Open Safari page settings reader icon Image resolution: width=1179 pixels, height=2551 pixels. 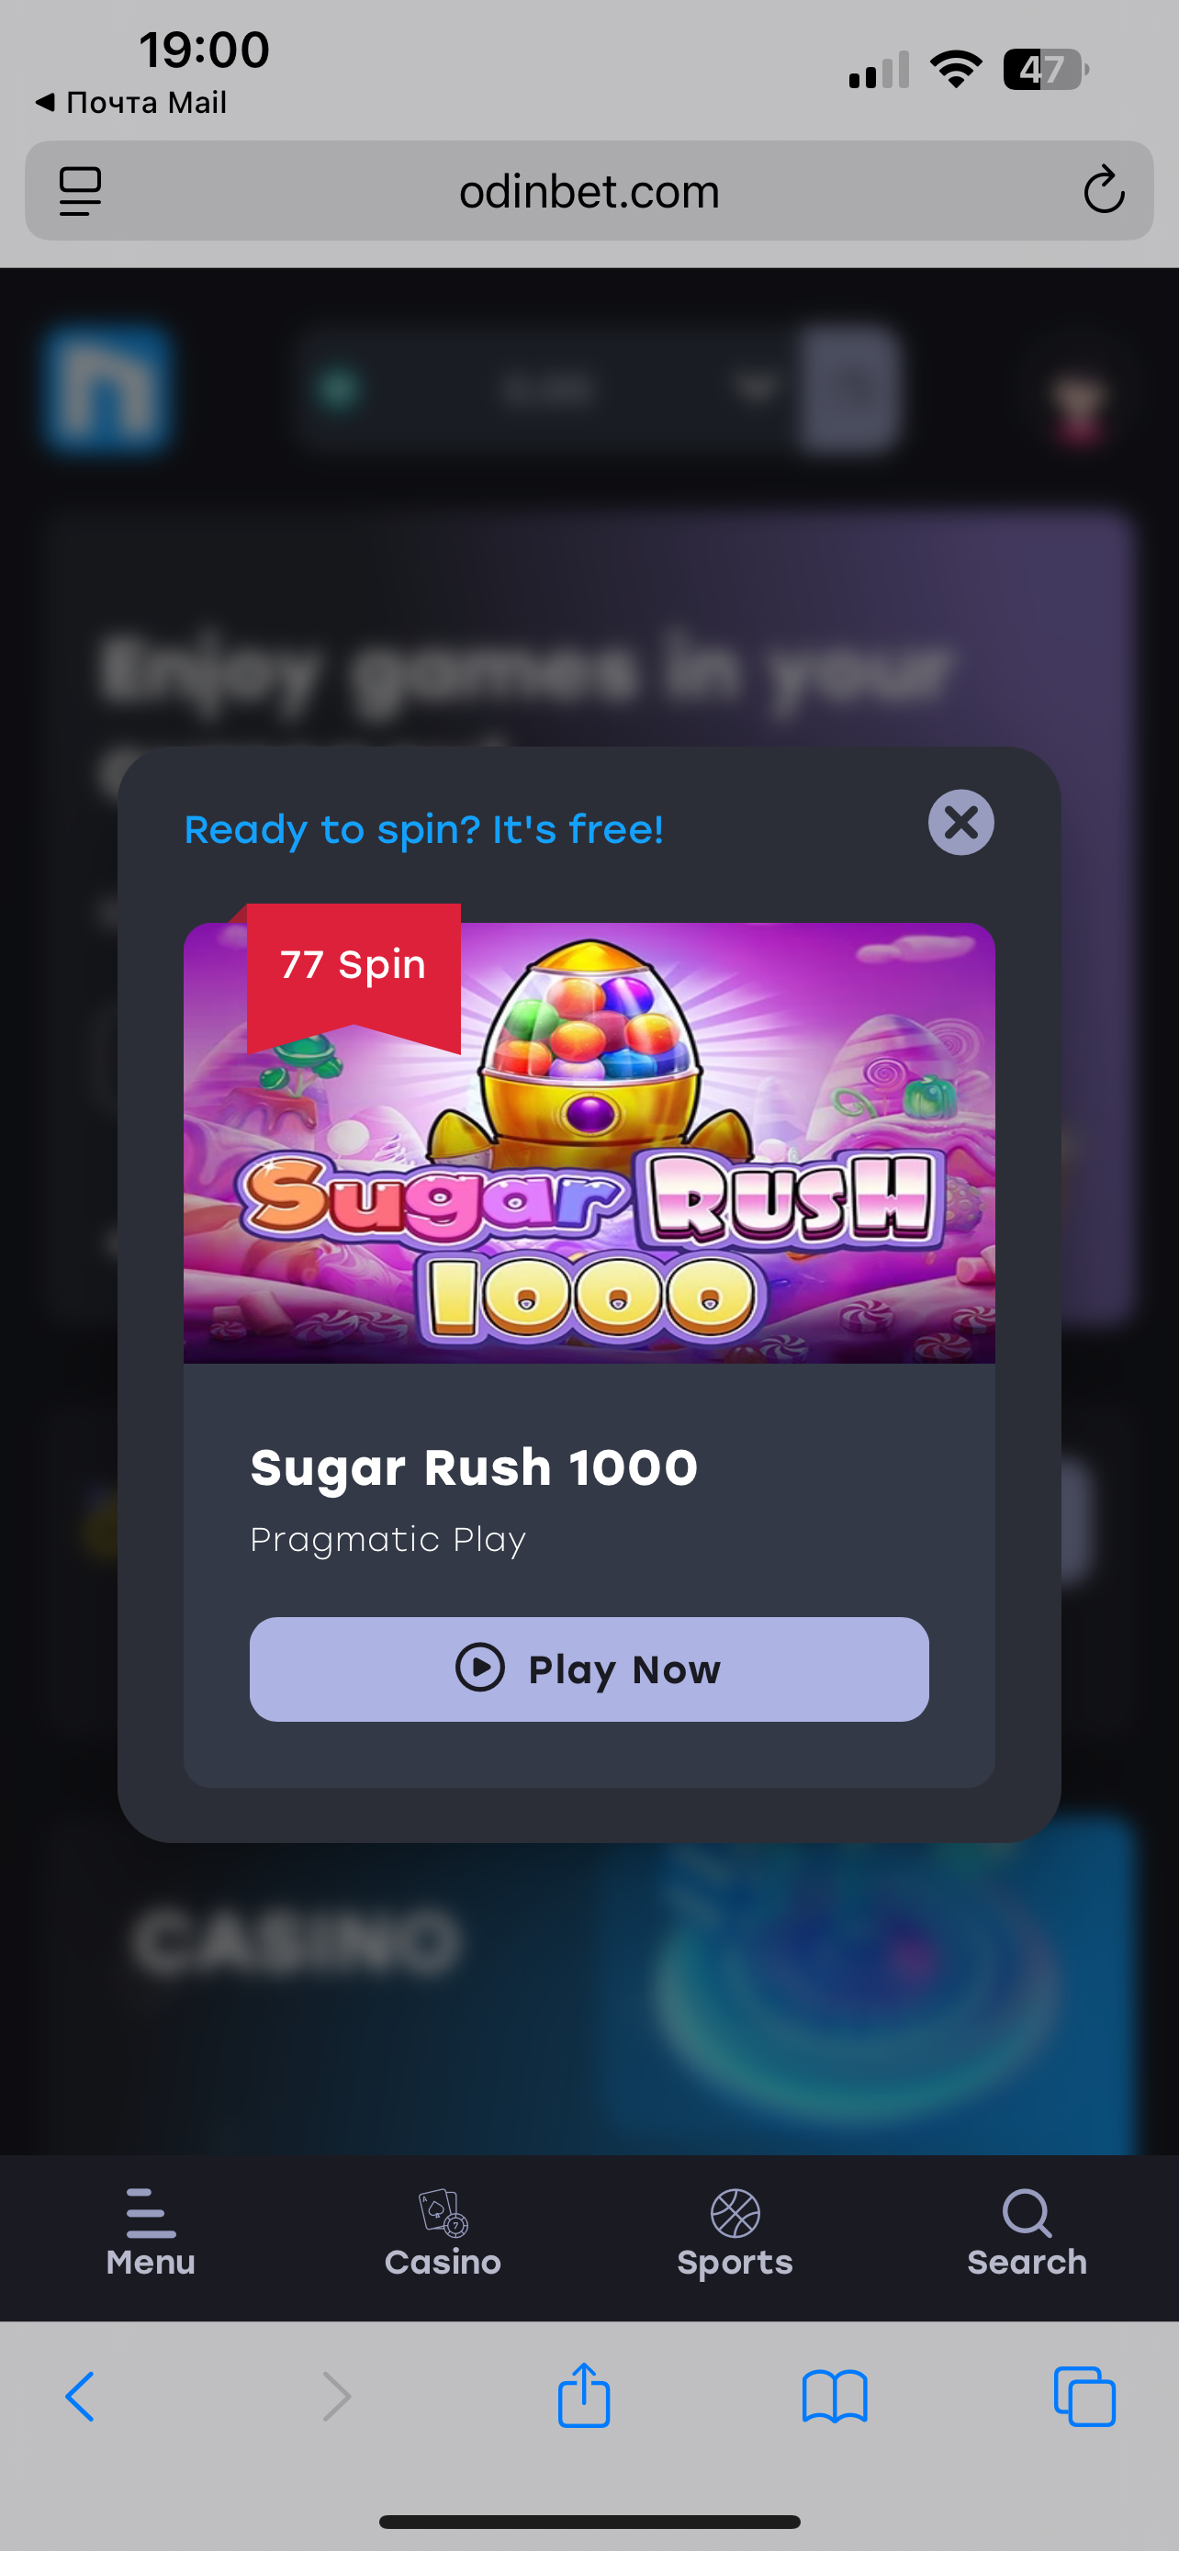point(80,191)
